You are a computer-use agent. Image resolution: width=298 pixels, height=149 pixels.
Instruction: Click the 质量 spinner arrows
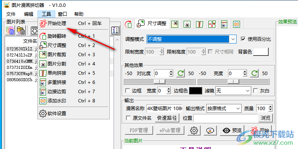pyautogui.click(x=270, y=109)
